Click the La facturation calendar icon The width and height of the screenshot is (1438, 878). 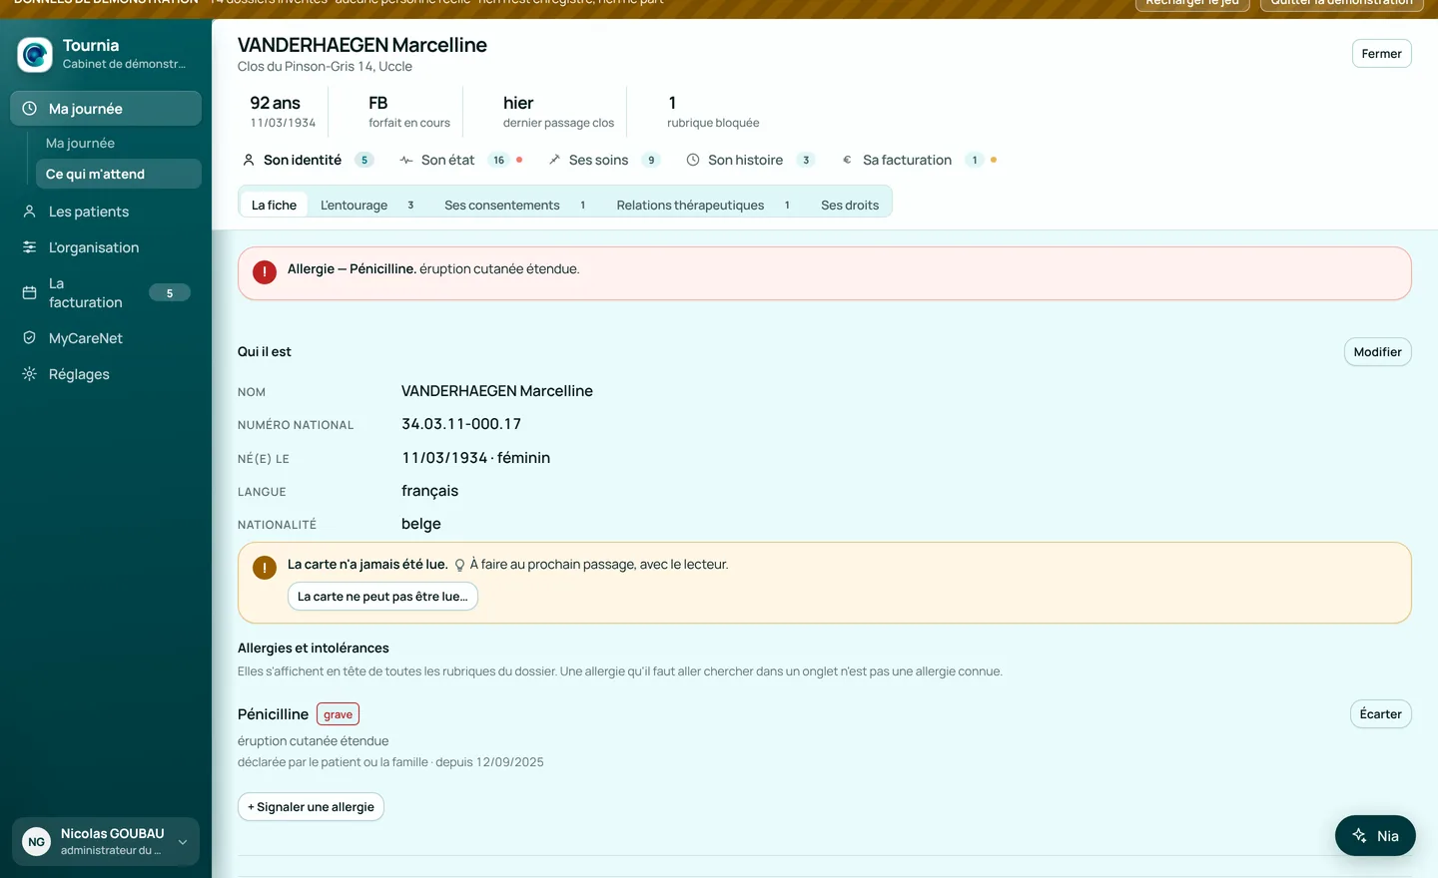(x=30, y=292)
